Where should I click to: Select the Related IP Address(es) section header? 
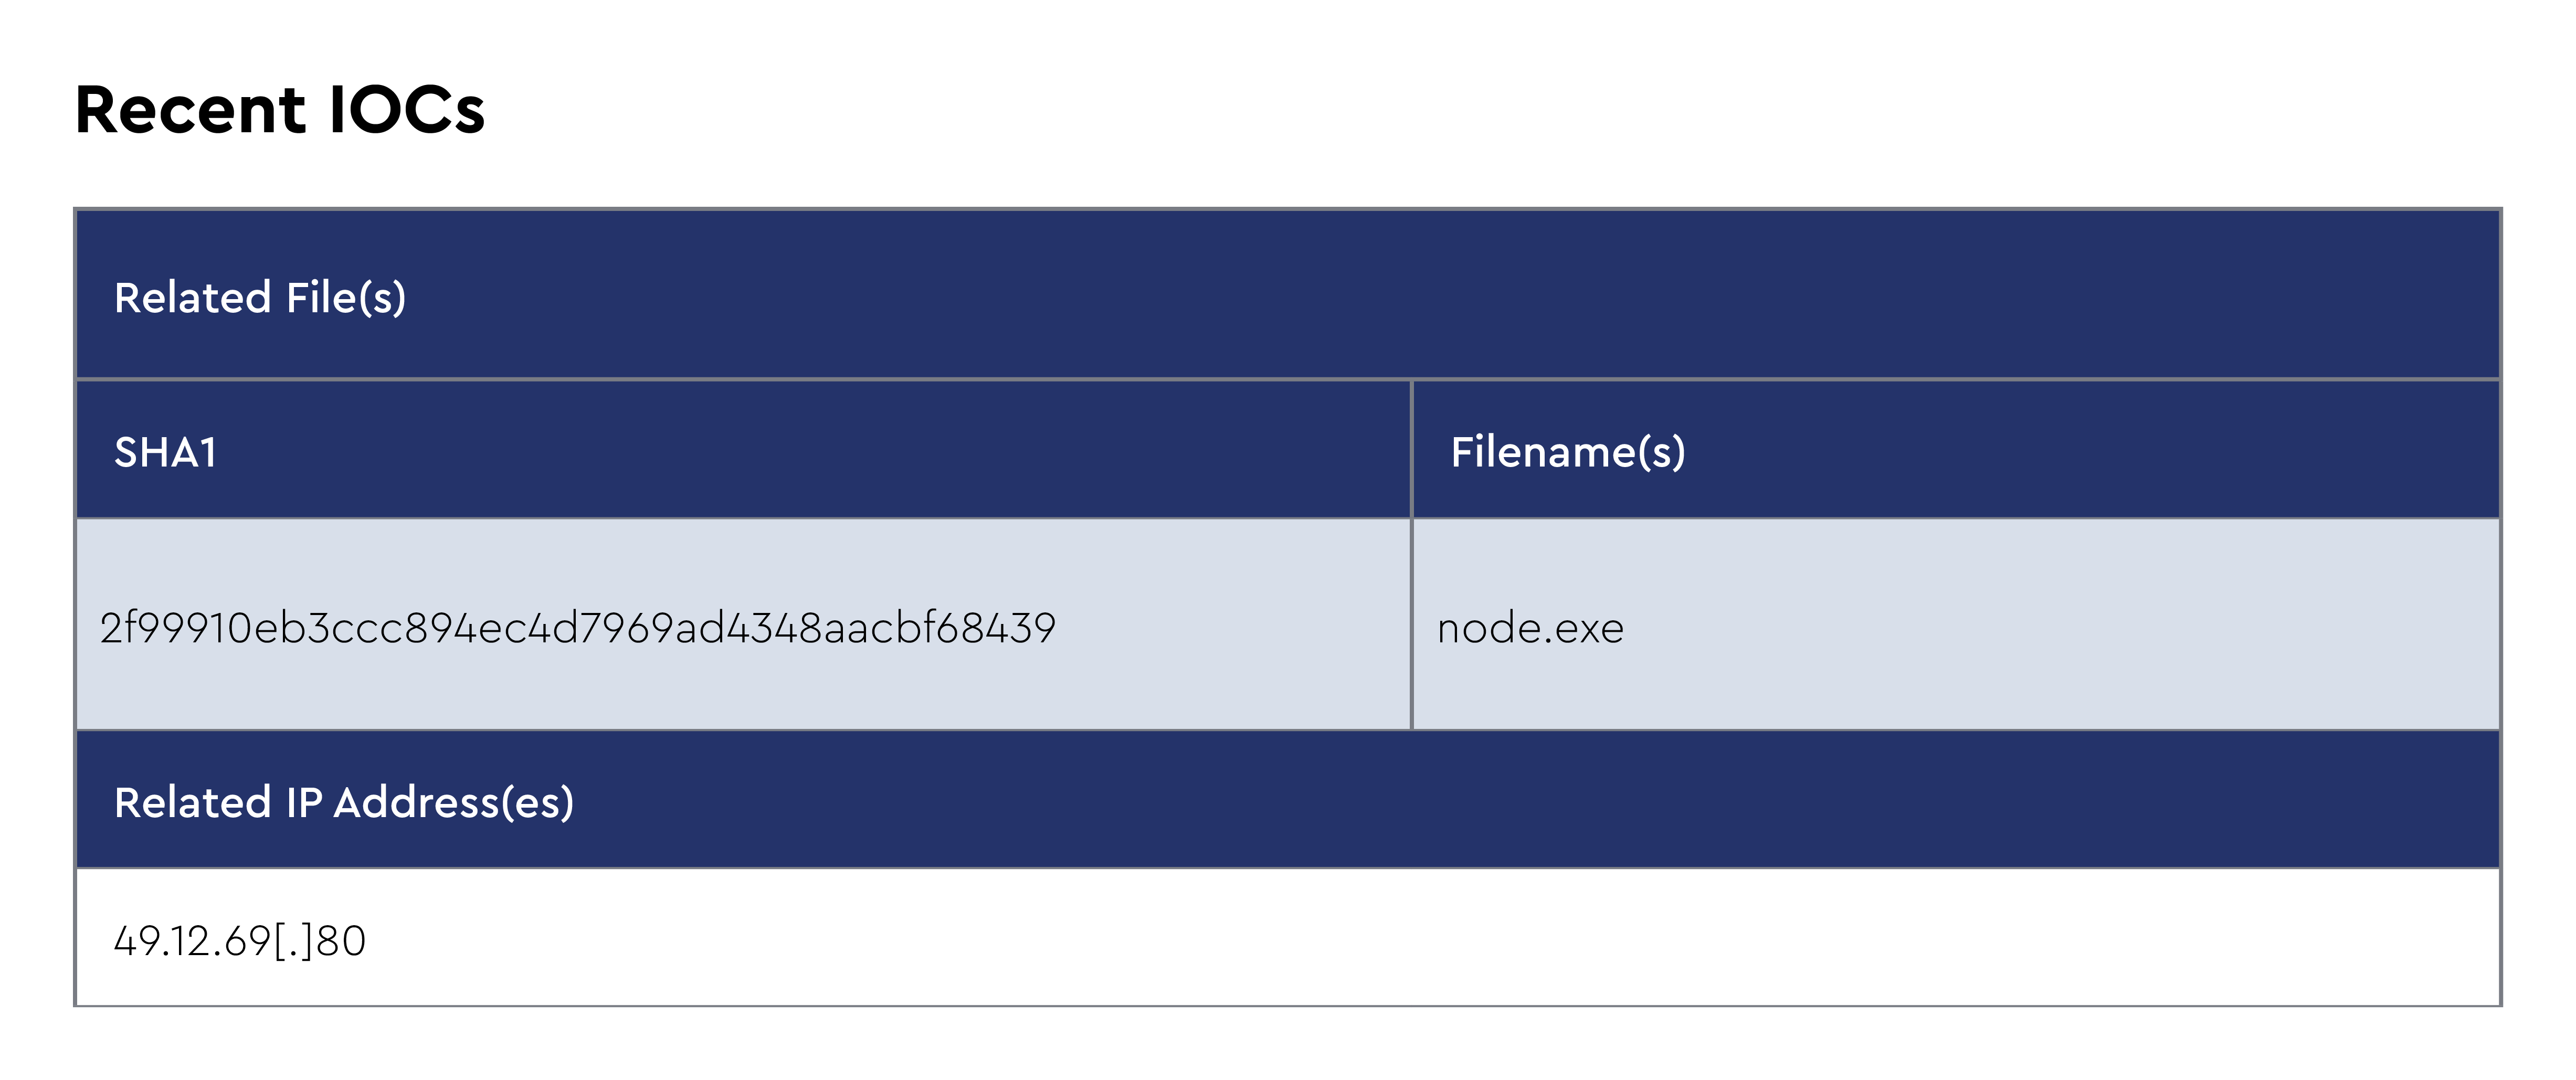click(344, 802)
